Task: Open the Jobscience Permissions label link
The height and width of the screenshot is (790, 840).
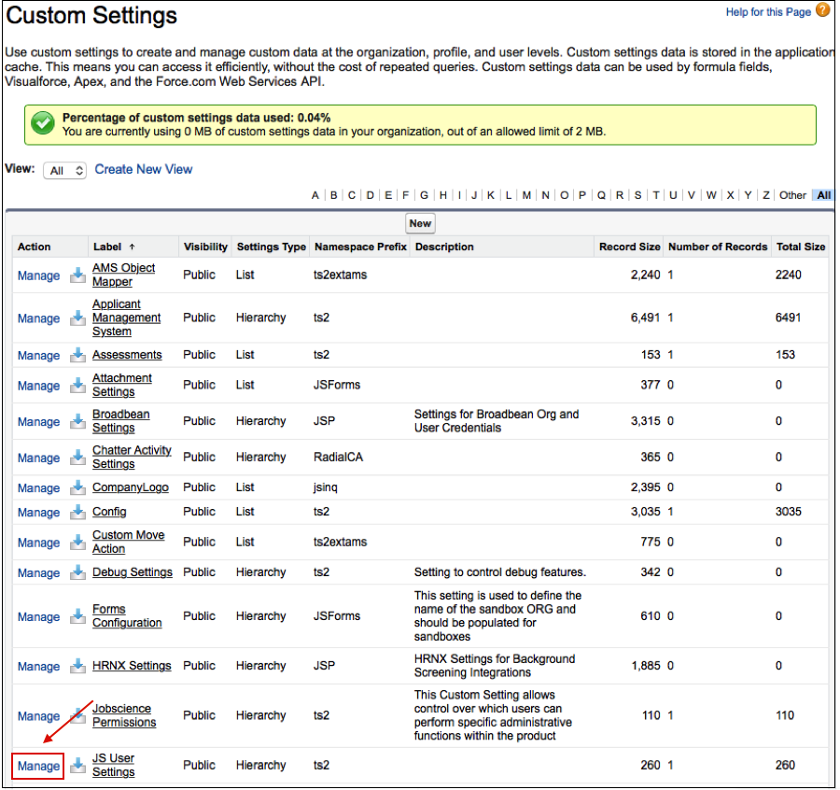Action: click(124, 715)
